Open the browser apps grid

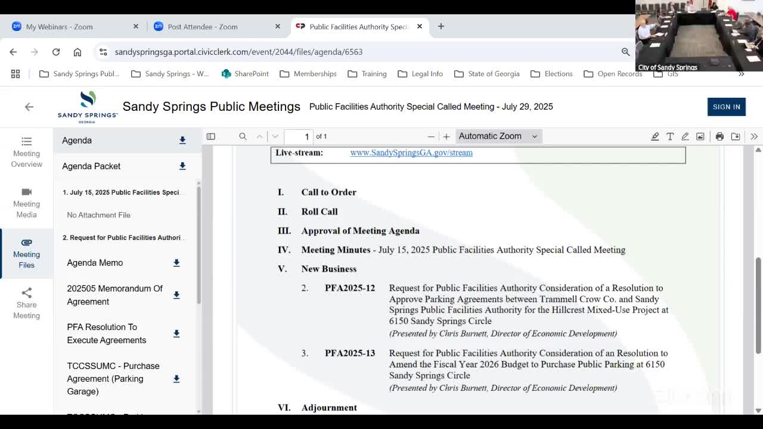[x=15, y=74]
